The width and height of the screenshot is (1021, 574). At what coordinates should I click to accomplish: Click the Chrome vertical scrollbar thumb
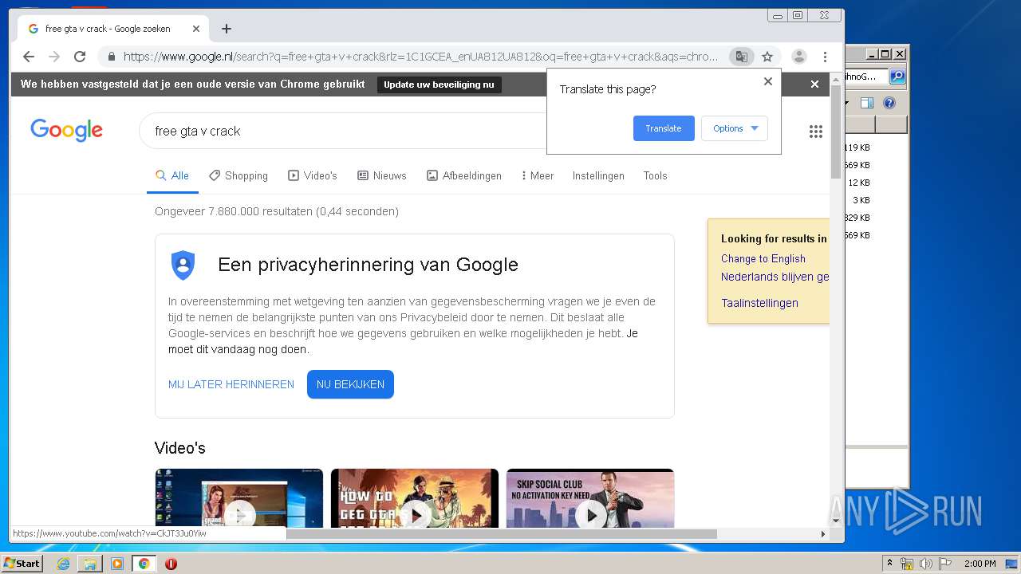(x=836, y=132)
